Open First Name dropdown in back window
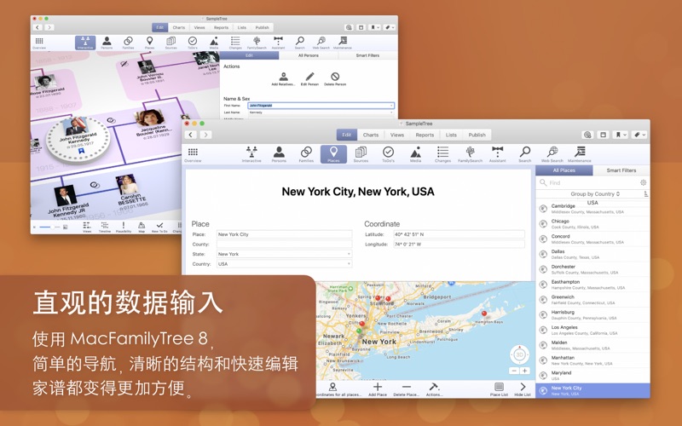682x426 pixels. 391,106
